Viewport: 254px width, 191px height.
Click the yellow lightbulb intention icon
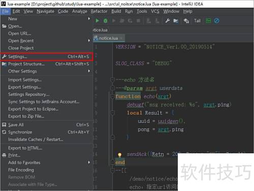pos(120,155)
